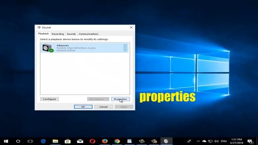Click the Properties button
Viewport: 258px width, 145px height.
pos(121,99)
